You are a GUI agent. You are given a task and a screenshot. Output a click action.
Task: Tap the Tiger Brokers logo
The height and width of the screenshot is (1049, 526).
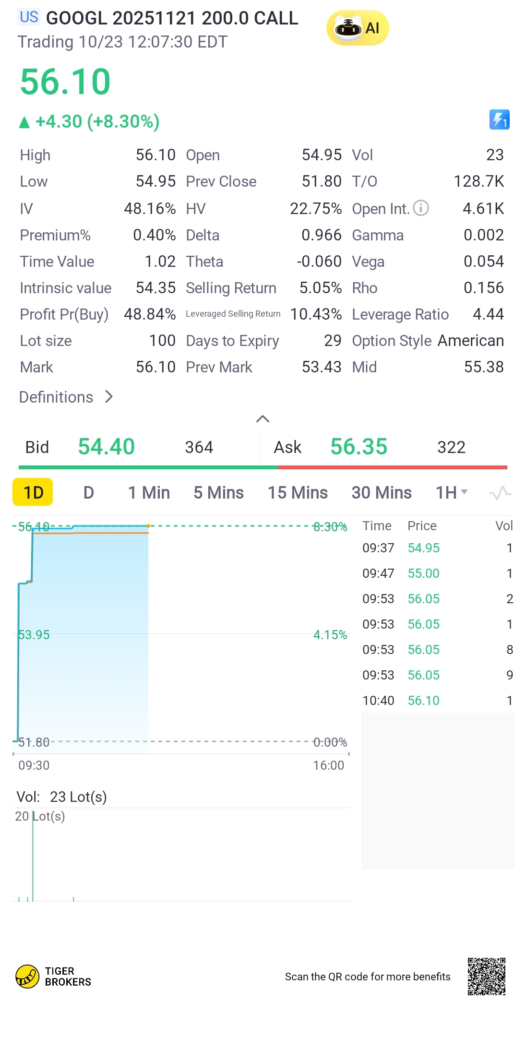pyautogui.click(x=54, y=977)
